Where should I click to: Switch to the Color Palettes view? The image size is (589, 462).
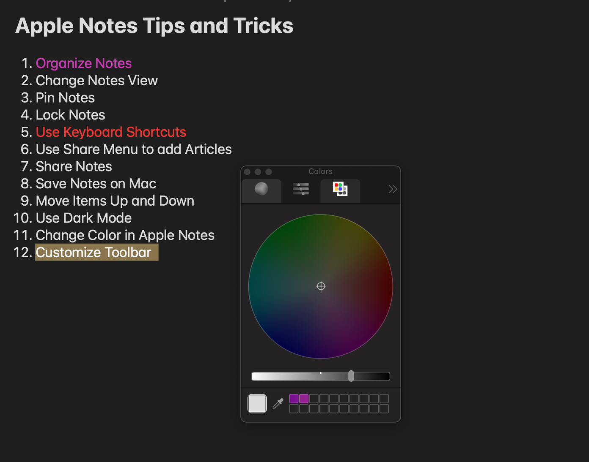pos(340,189)
